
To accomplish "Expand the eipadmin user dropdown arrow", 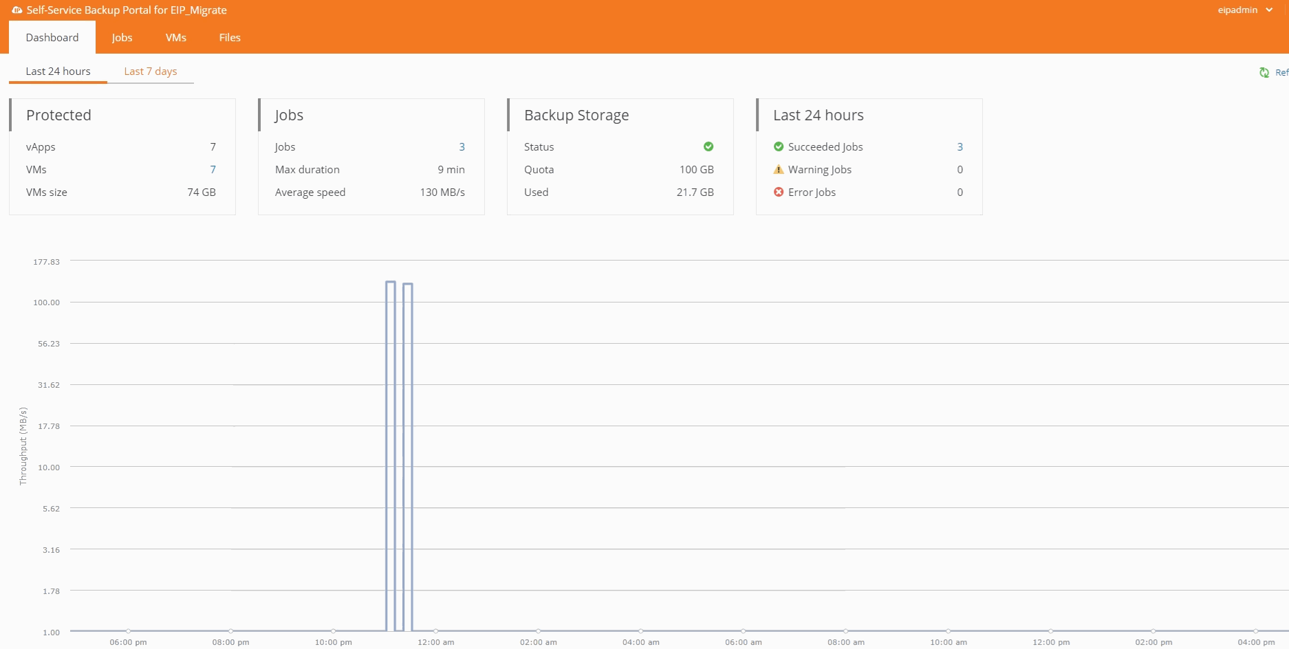I will (x=1269, y=10).
